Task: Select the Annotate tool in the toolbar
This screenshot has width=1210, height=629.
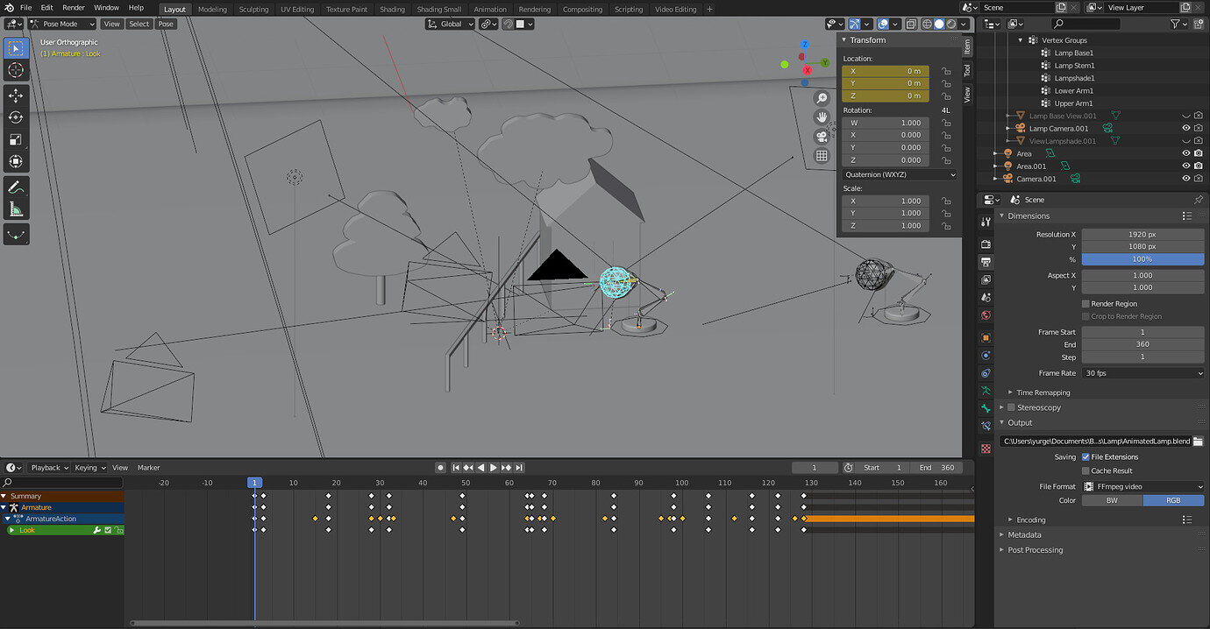Action: coord(16,187)
